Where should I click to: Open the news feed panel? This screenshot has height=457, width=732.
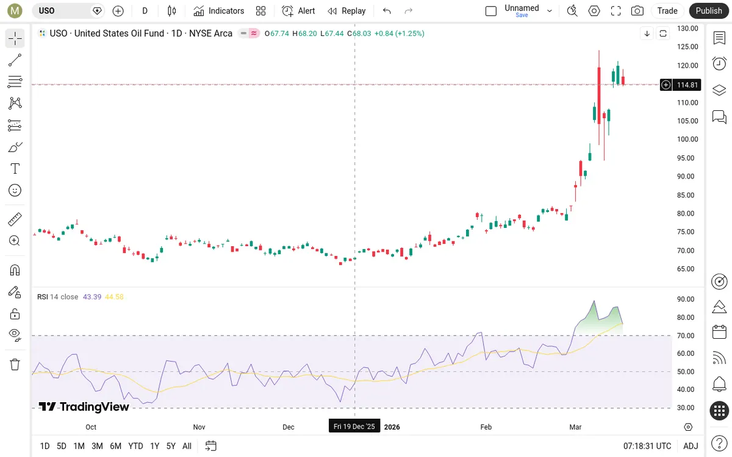point(719,358)
